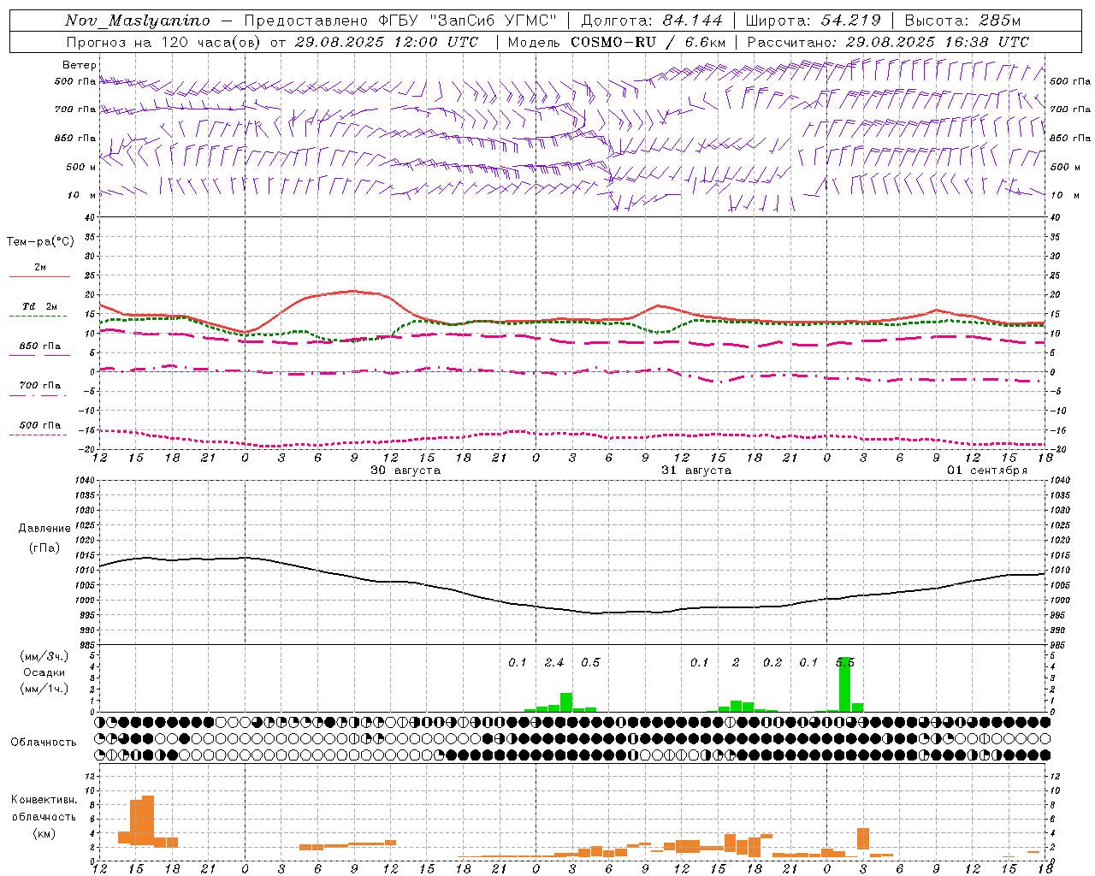Click the 0.2 precipitation value
The height and width of the screenshot is (876, 1095).
point(772,662)
